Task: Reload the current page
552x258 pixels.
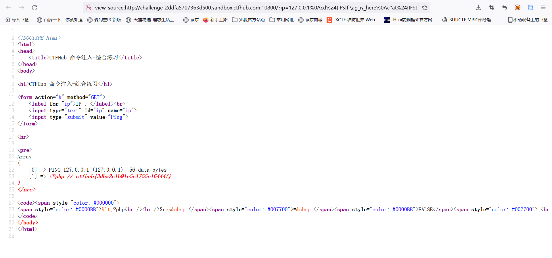Action: (x=34, y=8)
